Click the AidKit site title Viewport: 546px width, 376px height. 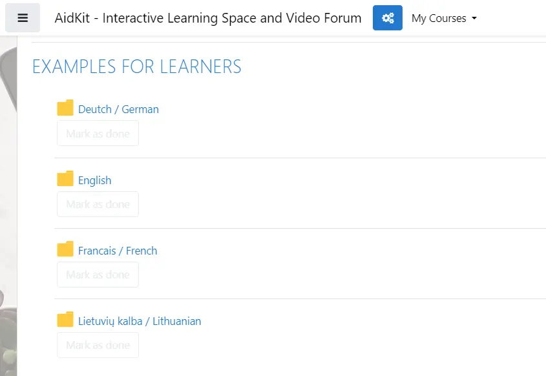click(208, 17)
